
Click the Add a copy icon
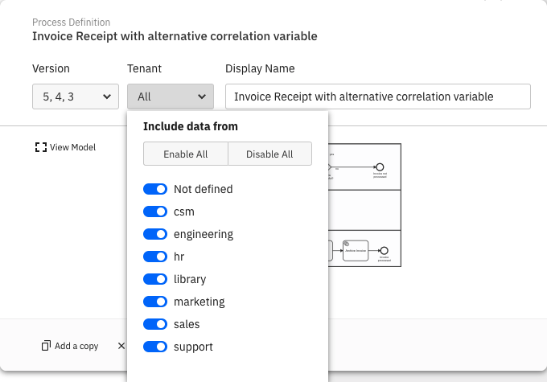point(46,346)
